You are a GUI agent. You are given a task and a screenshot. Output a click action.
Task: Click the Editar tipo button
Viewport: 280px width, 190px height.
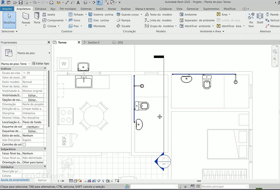pyautogui.click(x=40, y=63)
